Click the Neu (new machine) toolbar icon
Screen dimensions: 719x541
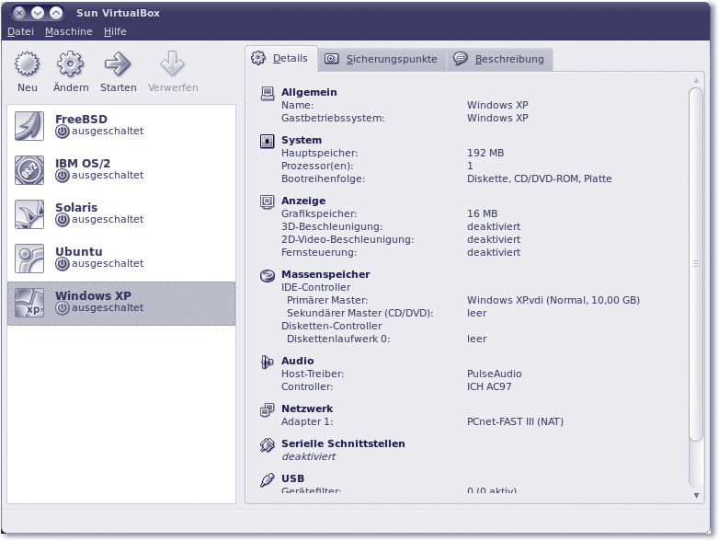click(x=28, y=64)
